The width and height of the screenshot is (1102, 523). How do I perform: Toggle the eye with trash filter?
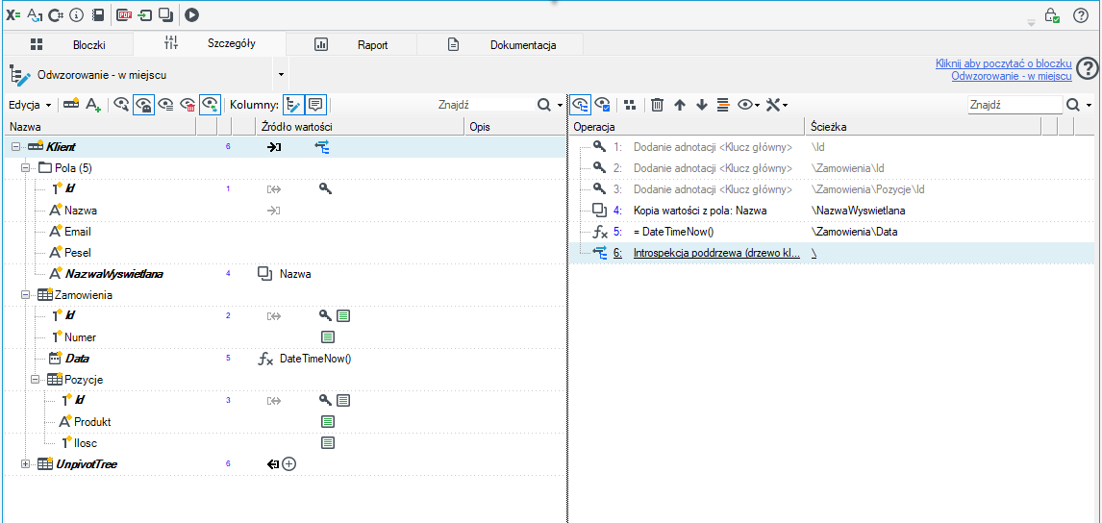click(x=188, y=105)
